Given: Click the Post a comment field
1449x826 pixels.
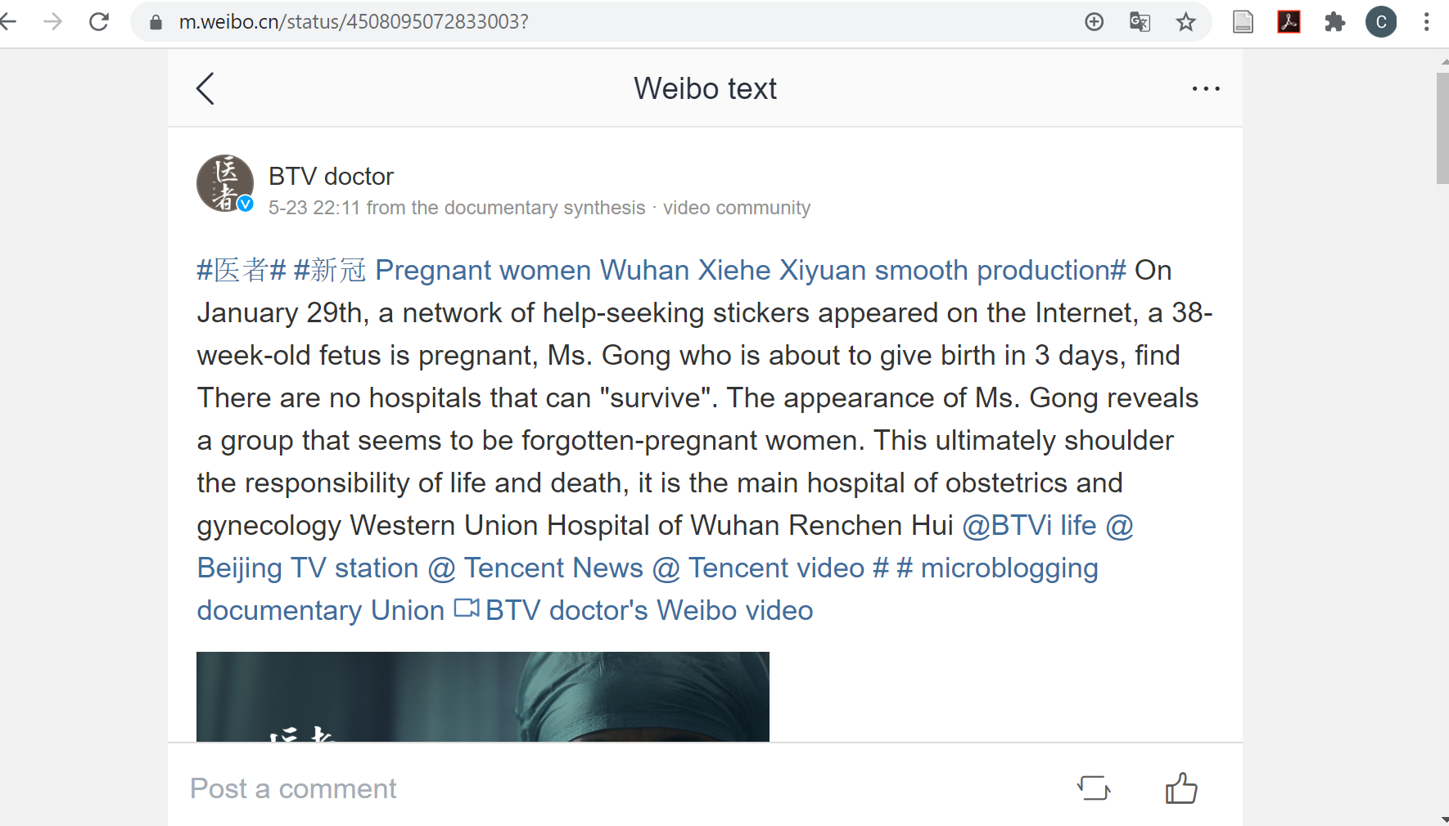Looking at the screenshot, I should (x=293, y=788).
